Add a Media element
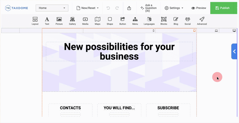Screen dimensions: 239x123 point(85,21)
